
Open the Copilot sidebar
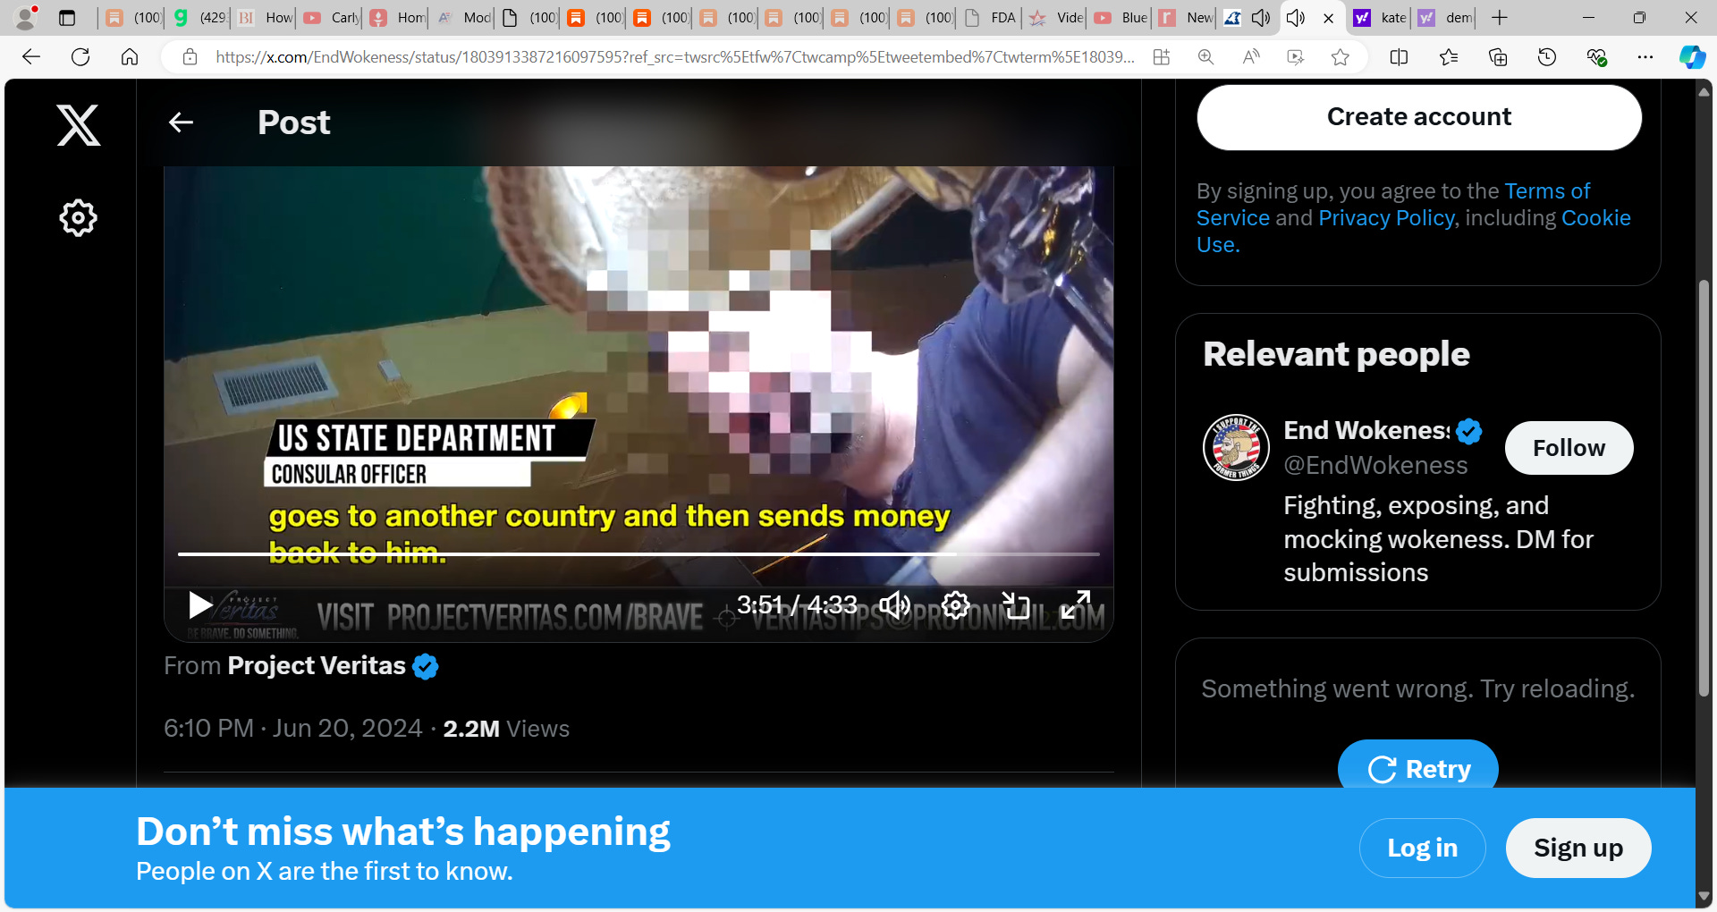coord(1692,57)
